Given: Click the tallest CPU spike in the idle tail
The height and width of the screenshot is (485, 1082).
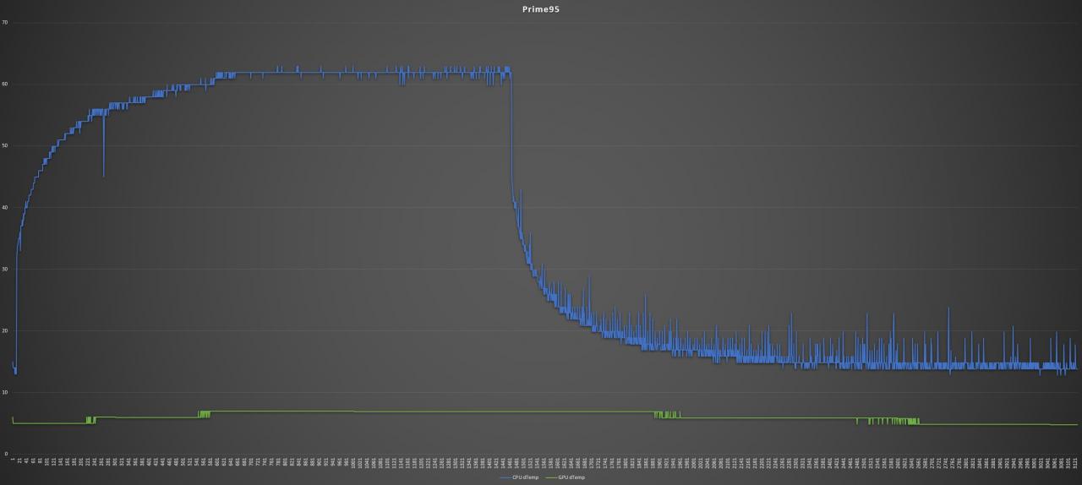Looking at the screenshot, I should [948, 336].
